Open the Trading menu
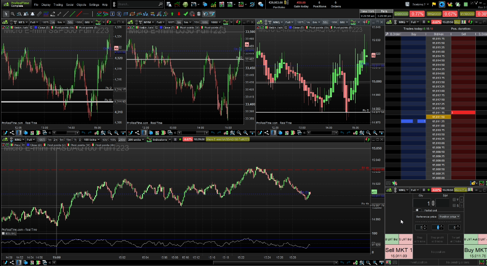Screen dimensions: 487x266 [58, 5]
